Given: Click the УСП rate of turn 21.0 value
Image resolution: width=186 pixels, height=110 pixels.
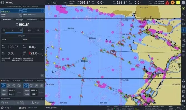Looking at the screenshot, I should click(x=34, y=53).
